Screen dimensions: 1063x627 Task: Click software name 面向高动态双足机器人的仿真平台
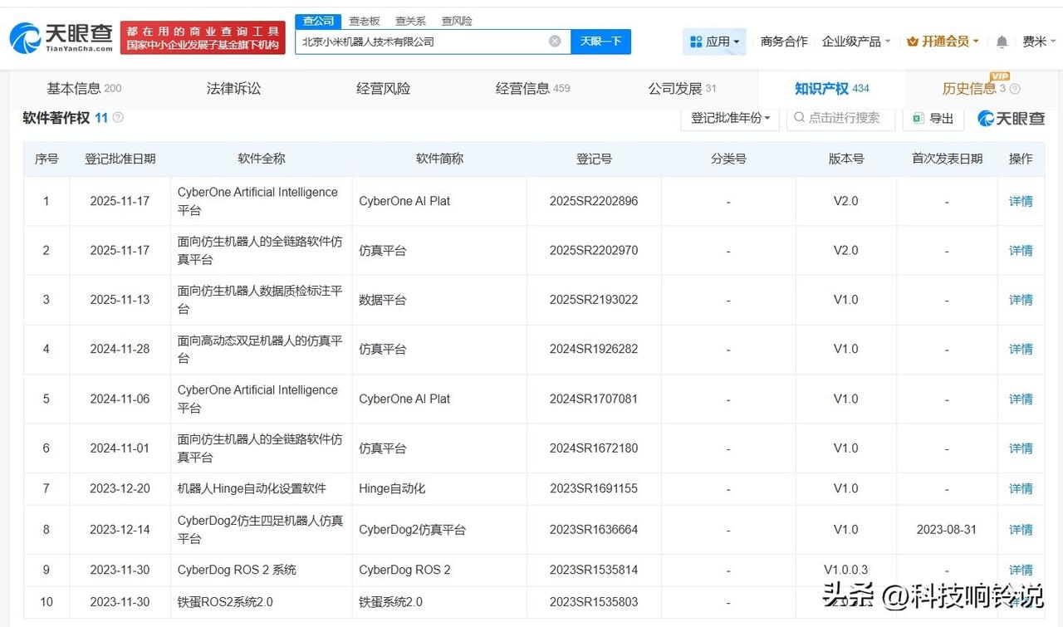[260, 350]
